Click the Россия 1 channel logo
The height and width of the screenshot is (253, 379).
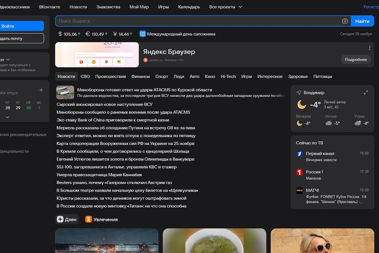click(x=299, y=172)
